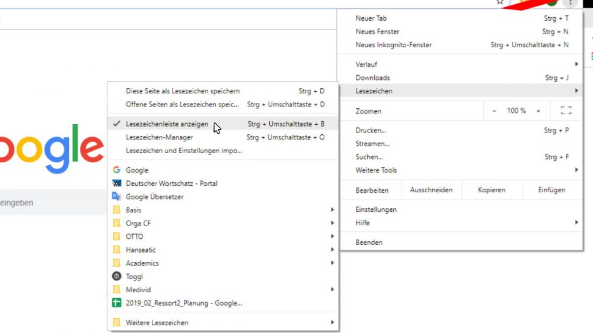Expand the Medivid submenu arrow
Image resolution: width=593 pixels, height=333 pixels.
332,290
